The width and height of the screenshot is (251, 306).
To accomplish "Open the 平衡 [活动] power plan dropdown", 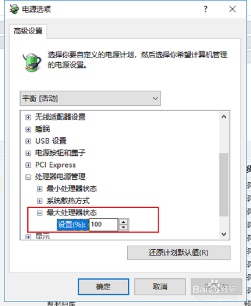I will click(x=90, y=98).
